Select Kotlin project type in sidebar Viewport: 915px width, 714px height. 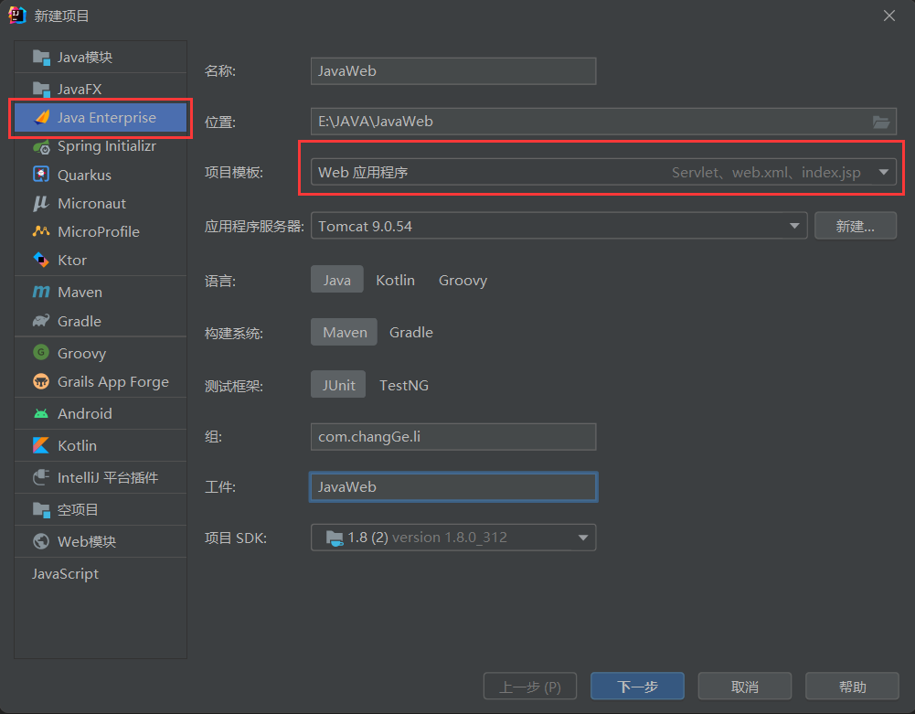coord(101,445)
